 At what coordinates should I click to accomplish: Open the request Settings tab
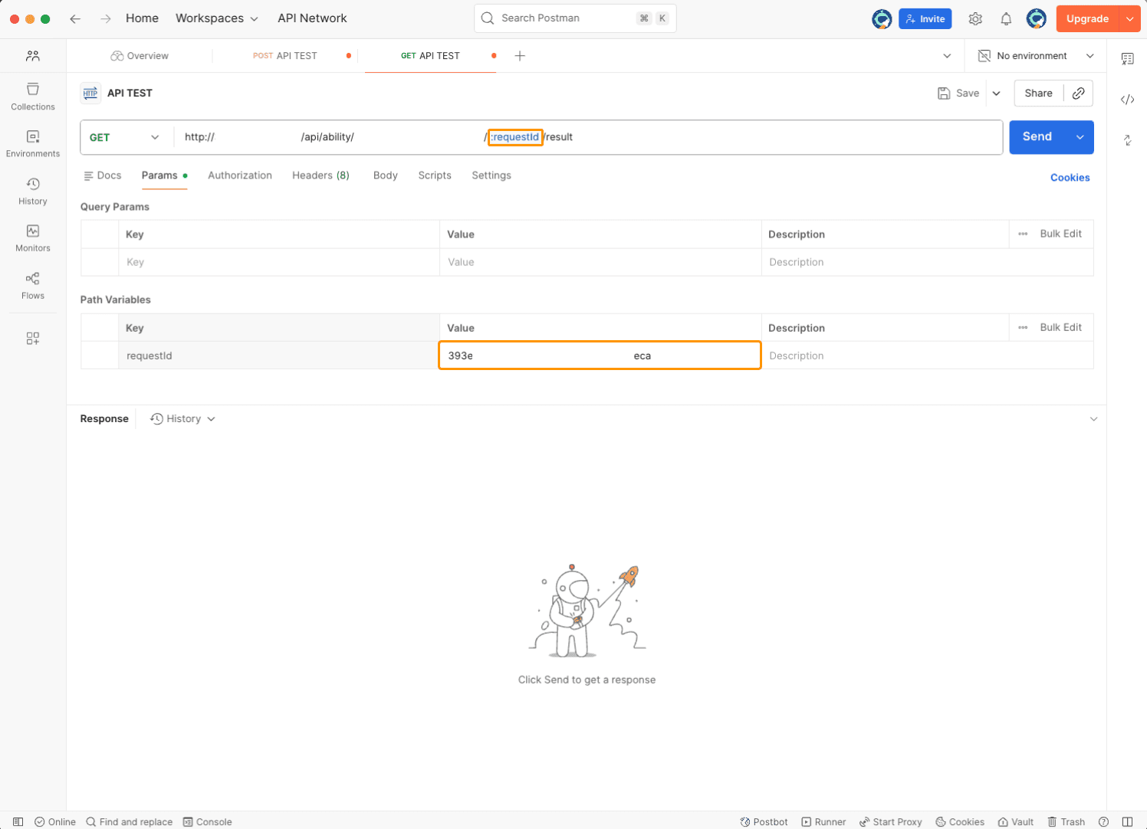coord(491,175)
